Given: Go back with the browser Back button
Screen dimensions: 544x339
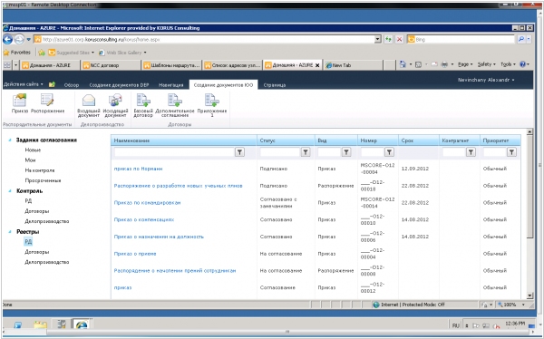Looking at the screenshot, I should (7, 40).
